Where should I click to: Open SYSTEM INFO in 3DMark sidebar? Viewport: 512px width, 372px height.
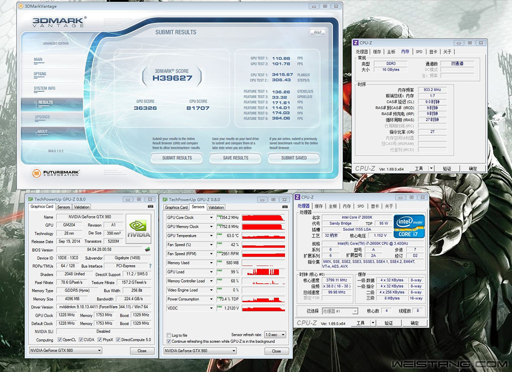44,88
